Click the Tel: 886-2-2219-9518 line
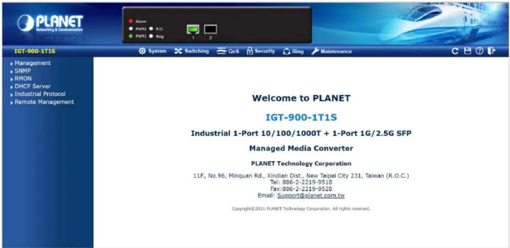510x248 pixels. coord(301,182)
